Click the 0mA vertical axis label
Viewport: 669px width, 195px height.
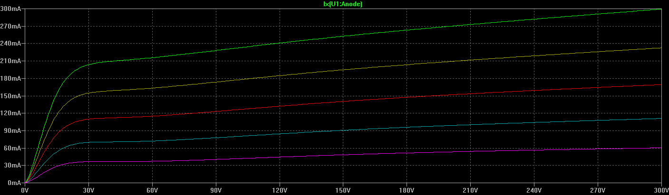(14, 183)
